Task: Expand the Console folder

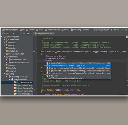Action: (4, 45)
